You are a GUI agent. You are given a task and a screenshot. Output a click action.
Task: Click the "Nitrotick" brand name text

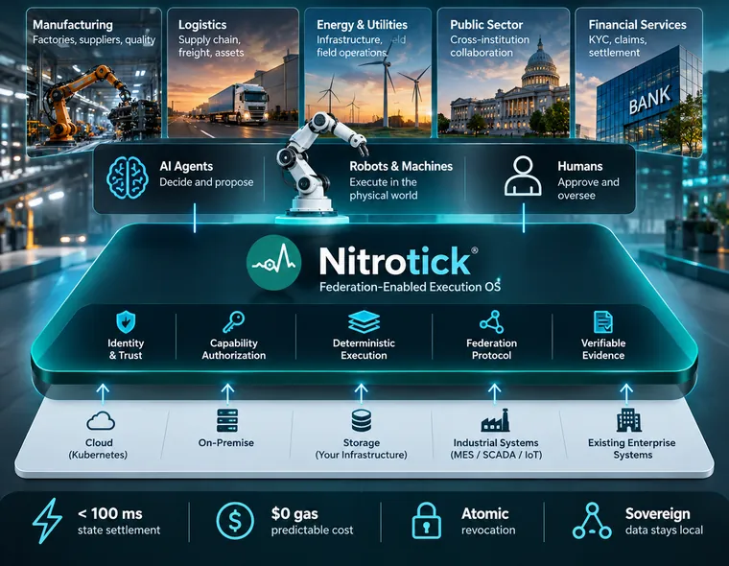click(395, 261)
